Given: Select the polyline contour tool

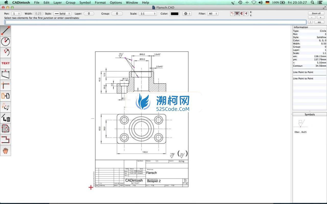Looking at the screenshot, I should point(5,139).
